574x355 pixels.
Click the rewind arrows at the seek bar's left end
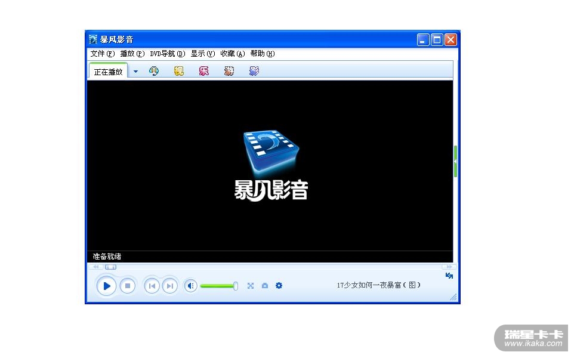coord(96,267)
